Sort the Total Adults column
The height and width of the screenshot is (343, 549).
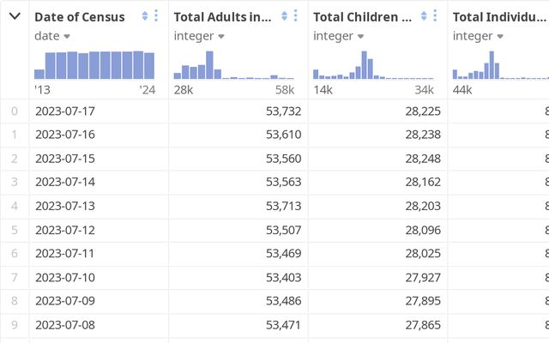(x=285, y=16)
